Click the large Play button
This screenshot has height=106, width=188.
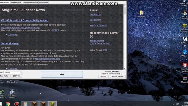(x=62, y=74)
